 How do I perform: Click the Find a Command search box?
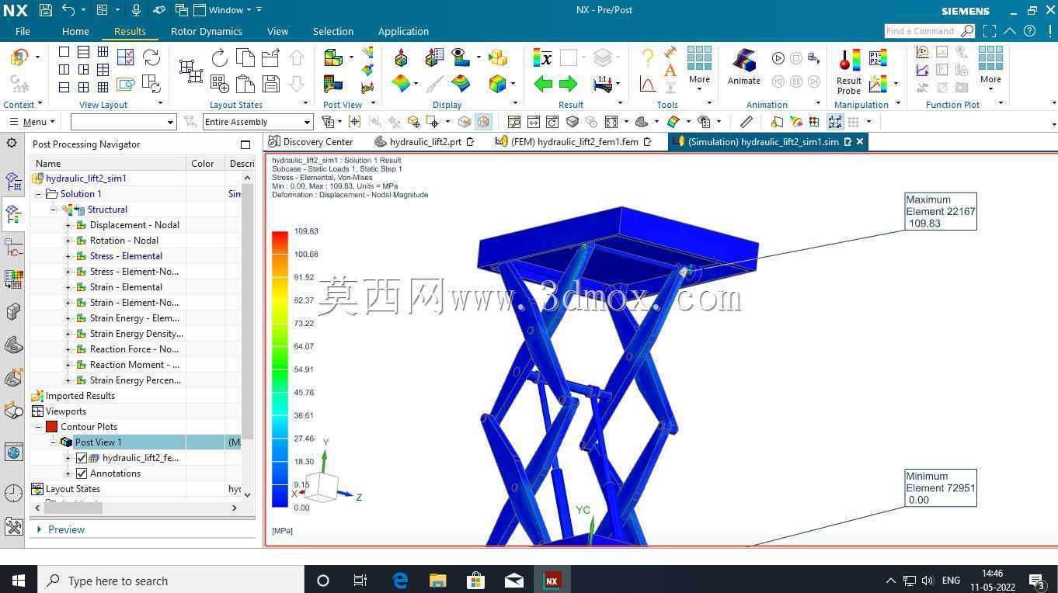point(929,31)
